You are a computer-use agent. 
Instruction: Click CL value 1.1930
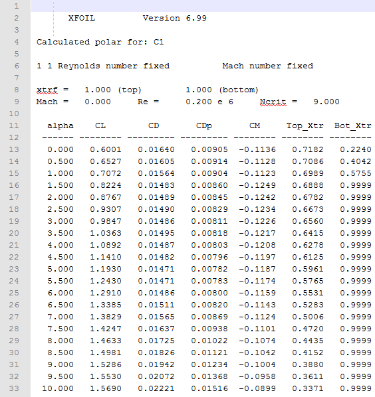click(106, 269)
